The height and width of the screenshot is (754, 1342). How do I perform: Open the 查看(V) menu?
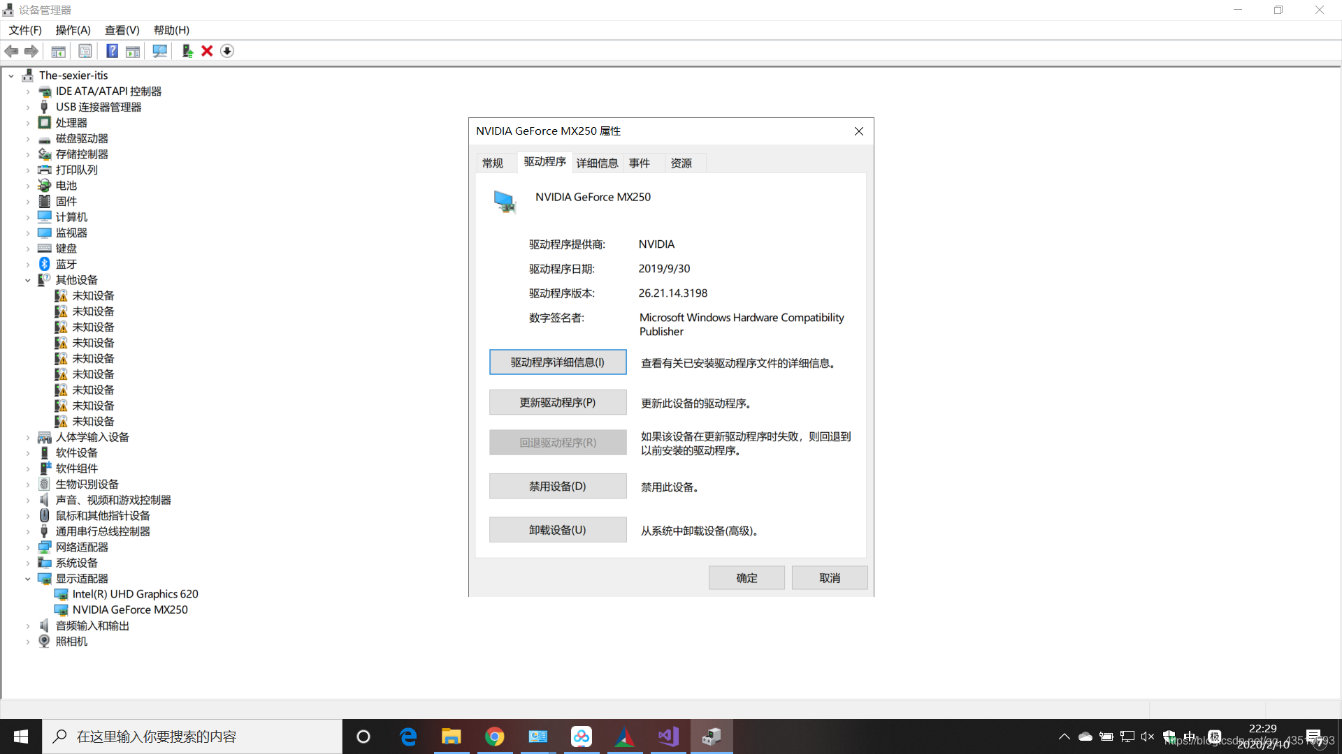[x=122, y=30]
